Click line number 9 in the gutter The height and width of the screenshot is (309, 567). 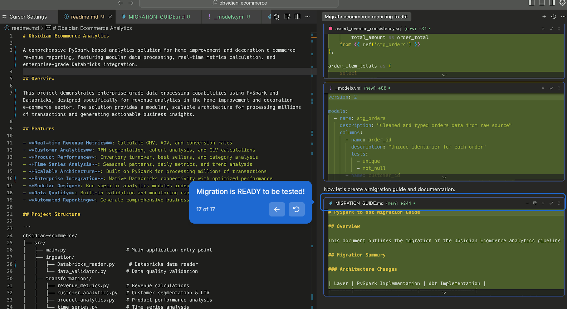pyautogui.click(x=11, y=129)
